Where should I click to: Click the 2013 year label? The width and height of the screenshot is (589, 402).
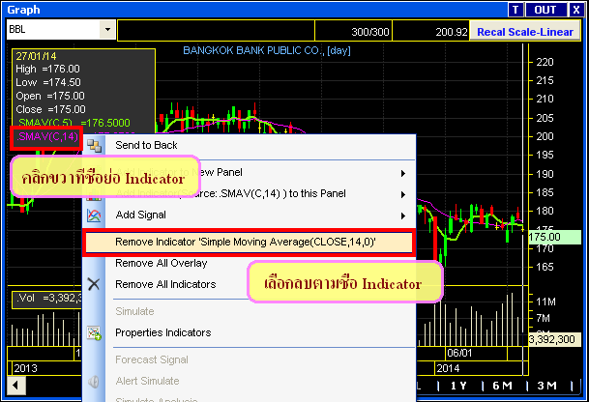[x=25, y=368]
